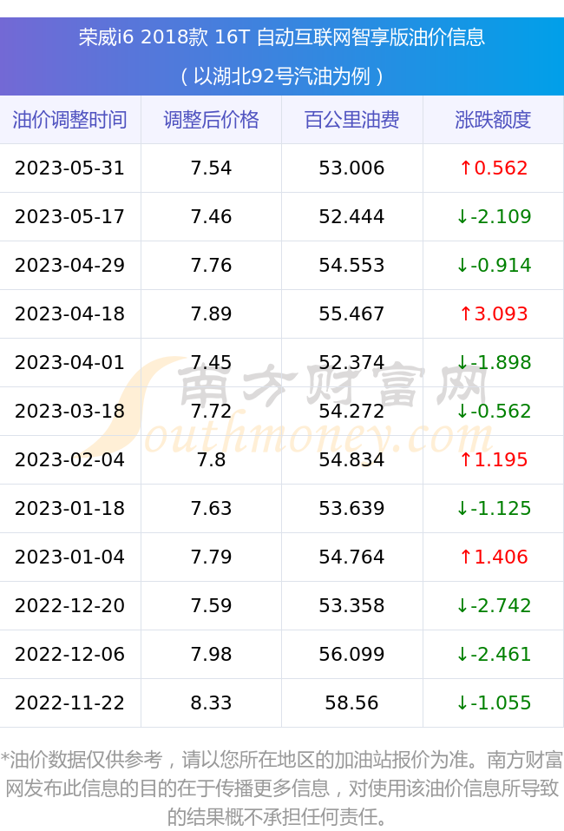Select the 58.56 fuel cost cell
564x831 pixels.
click(352, 702)
